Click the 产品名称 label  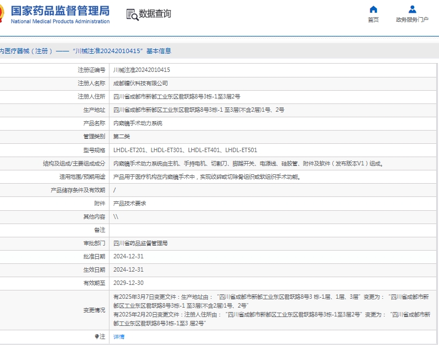click(x=94, y=123)
